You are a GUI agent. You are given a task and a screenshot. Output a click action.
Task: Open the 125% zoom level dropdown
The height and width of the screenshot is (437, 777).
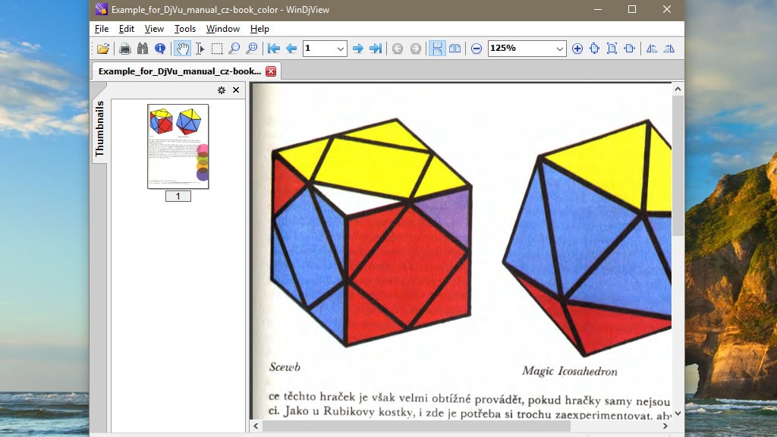pyautogui.click(x=560, y=49)
